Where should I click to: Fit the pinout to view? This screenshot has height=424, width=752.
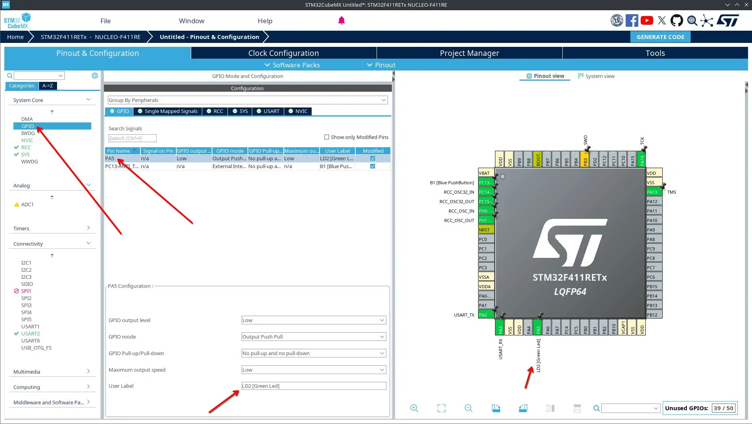[442, 408]
